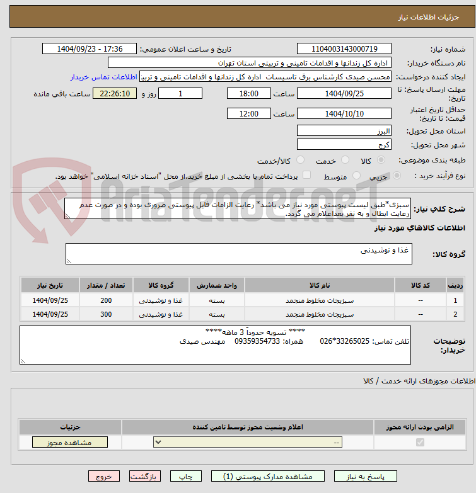Screen dimensions: 476x493
Task: Select the متوسط purchase type radio
Action: tap(356, 176)
